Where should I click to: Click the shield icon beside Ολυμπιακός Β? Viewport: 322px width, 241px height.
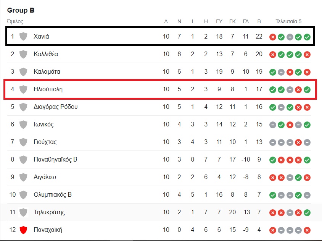tap(23, 195)
